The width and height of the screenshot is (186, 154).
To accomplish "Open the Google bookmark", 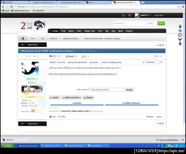I will pyautogui.click(x=6, y=10).
